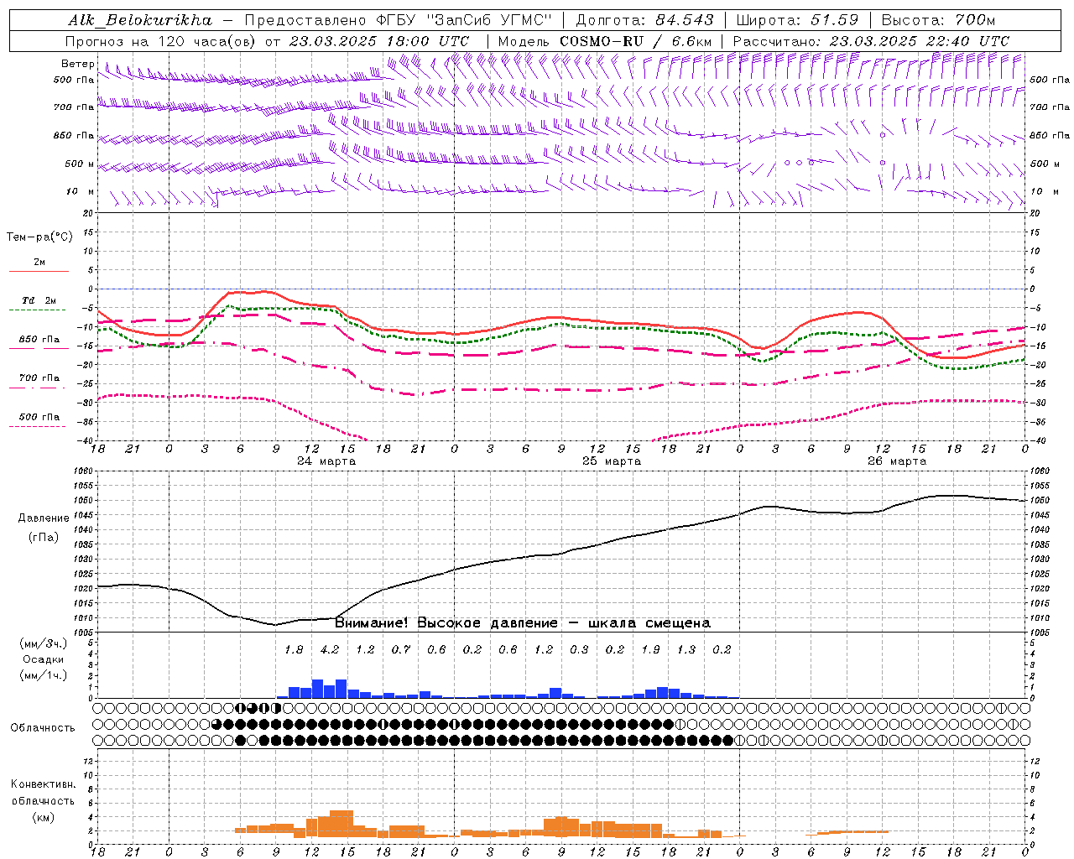Select the 1.9 precipitation total

(x=650, y=650)
